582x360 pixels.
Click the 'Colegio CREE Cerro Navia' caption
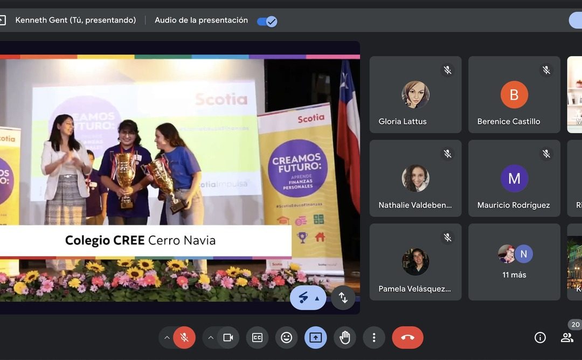point(140,240)
